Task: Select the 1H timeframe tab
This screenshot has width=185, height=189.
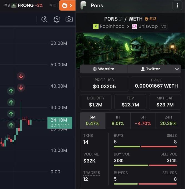Action: pyautogui.click(x=118, y=121)
